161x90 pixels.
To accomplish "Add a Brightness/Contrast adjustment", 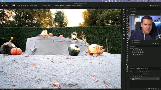I will (x=134, y=50).
